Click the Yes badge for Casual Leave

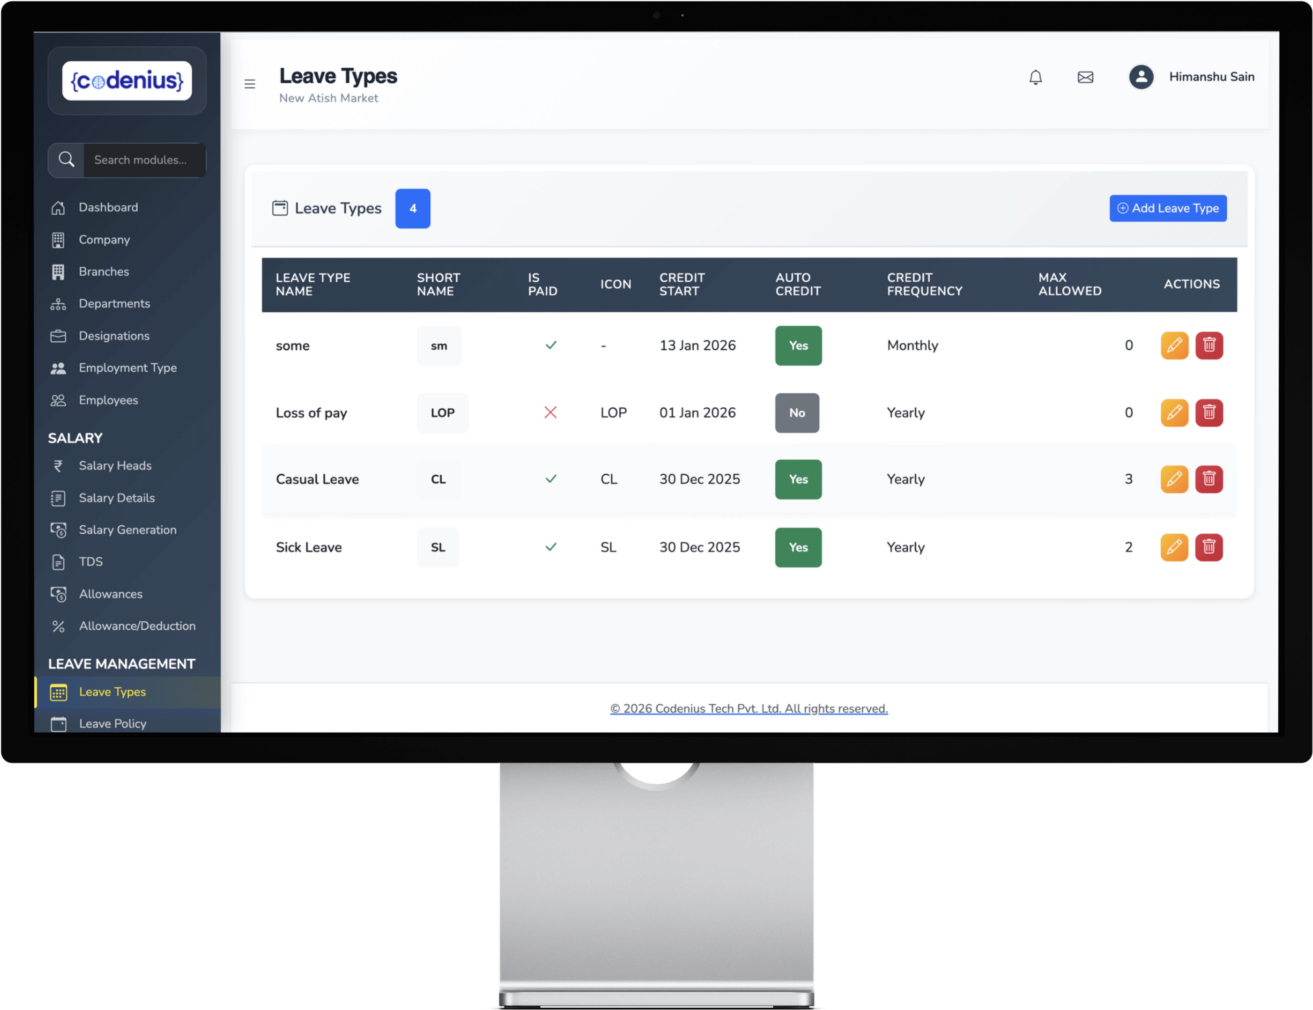pos(798,479)
